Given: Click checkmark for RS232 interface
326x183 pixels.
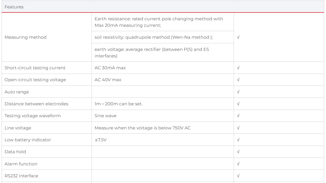Looking at the screenshot, I should tap(238, 176).
